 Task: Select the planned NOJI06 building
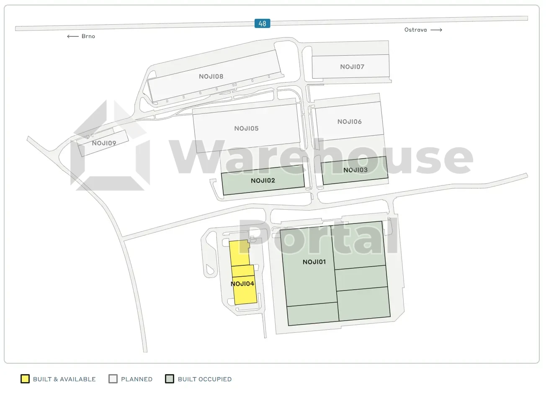coord(349,122)
